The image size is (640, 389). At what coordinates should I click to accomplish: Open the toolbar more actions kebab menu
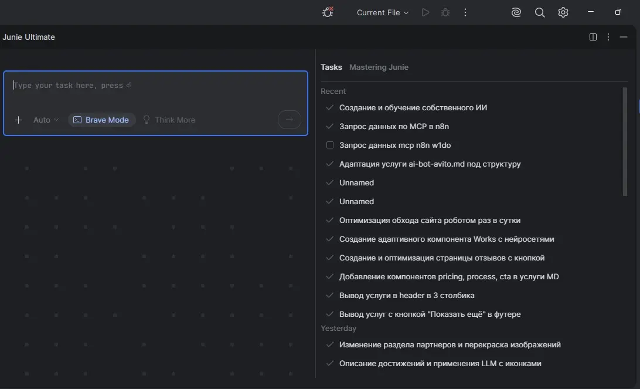[465, 12]
